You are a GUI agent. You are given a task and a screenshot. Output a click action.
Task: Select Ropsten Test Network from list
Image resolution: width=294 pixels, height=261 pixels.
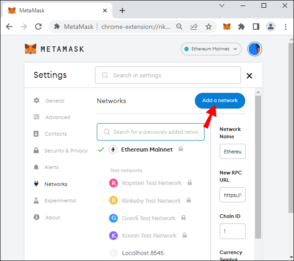coord(152,183)
